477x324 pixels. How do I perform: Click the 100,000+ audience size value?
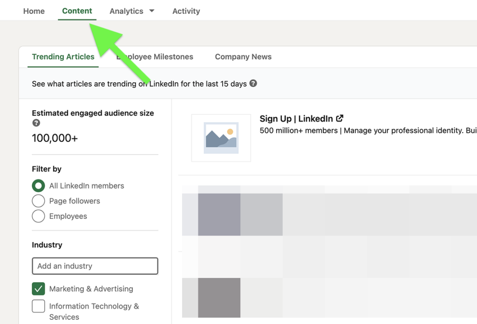click(x=55, y=138)
